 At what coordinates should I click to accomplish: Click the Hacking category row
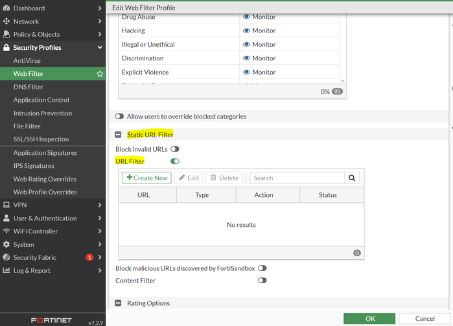[x=229, y=30]
